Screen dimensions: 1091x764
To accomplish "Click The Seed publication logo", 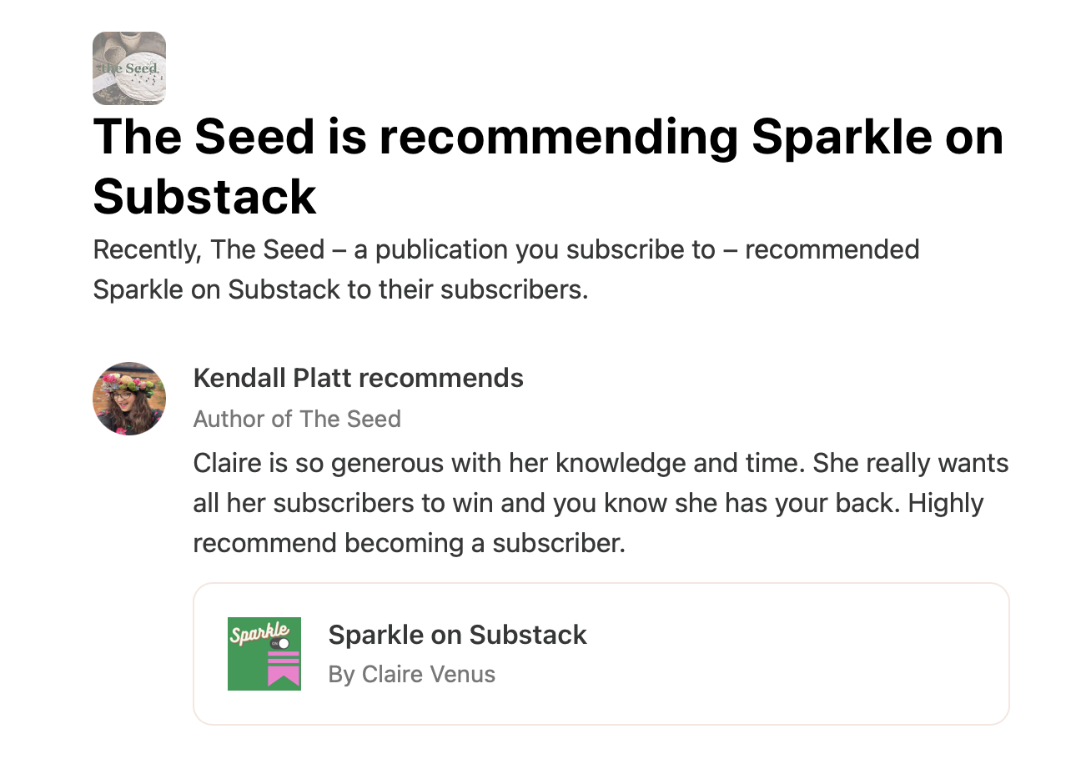I will (x=129, y=68).
